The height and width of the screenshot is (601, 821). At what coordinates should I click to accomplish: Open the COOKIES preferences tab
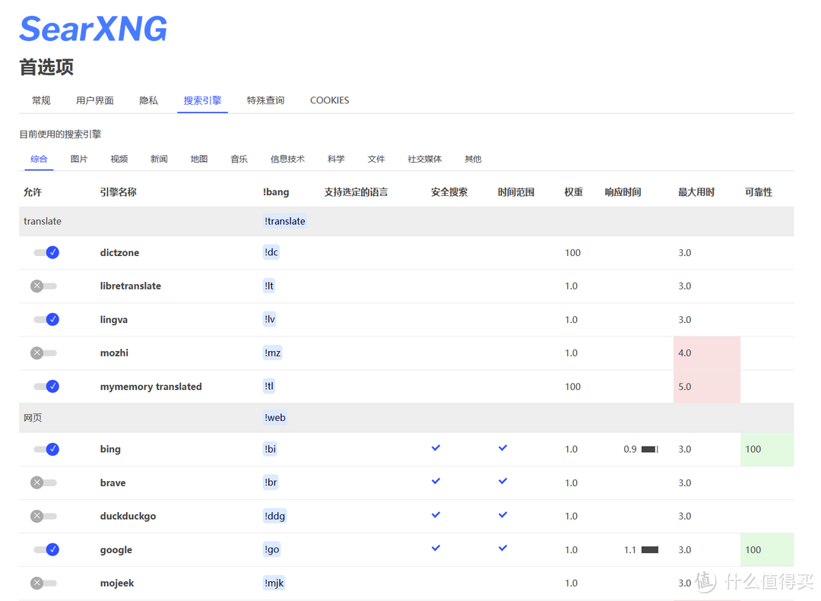pyautogui.click(x=329, y=100)
